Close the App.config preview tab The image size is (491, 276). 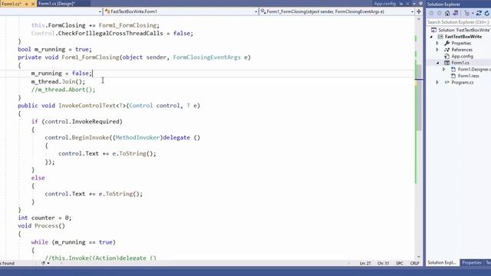pos(407,4)
